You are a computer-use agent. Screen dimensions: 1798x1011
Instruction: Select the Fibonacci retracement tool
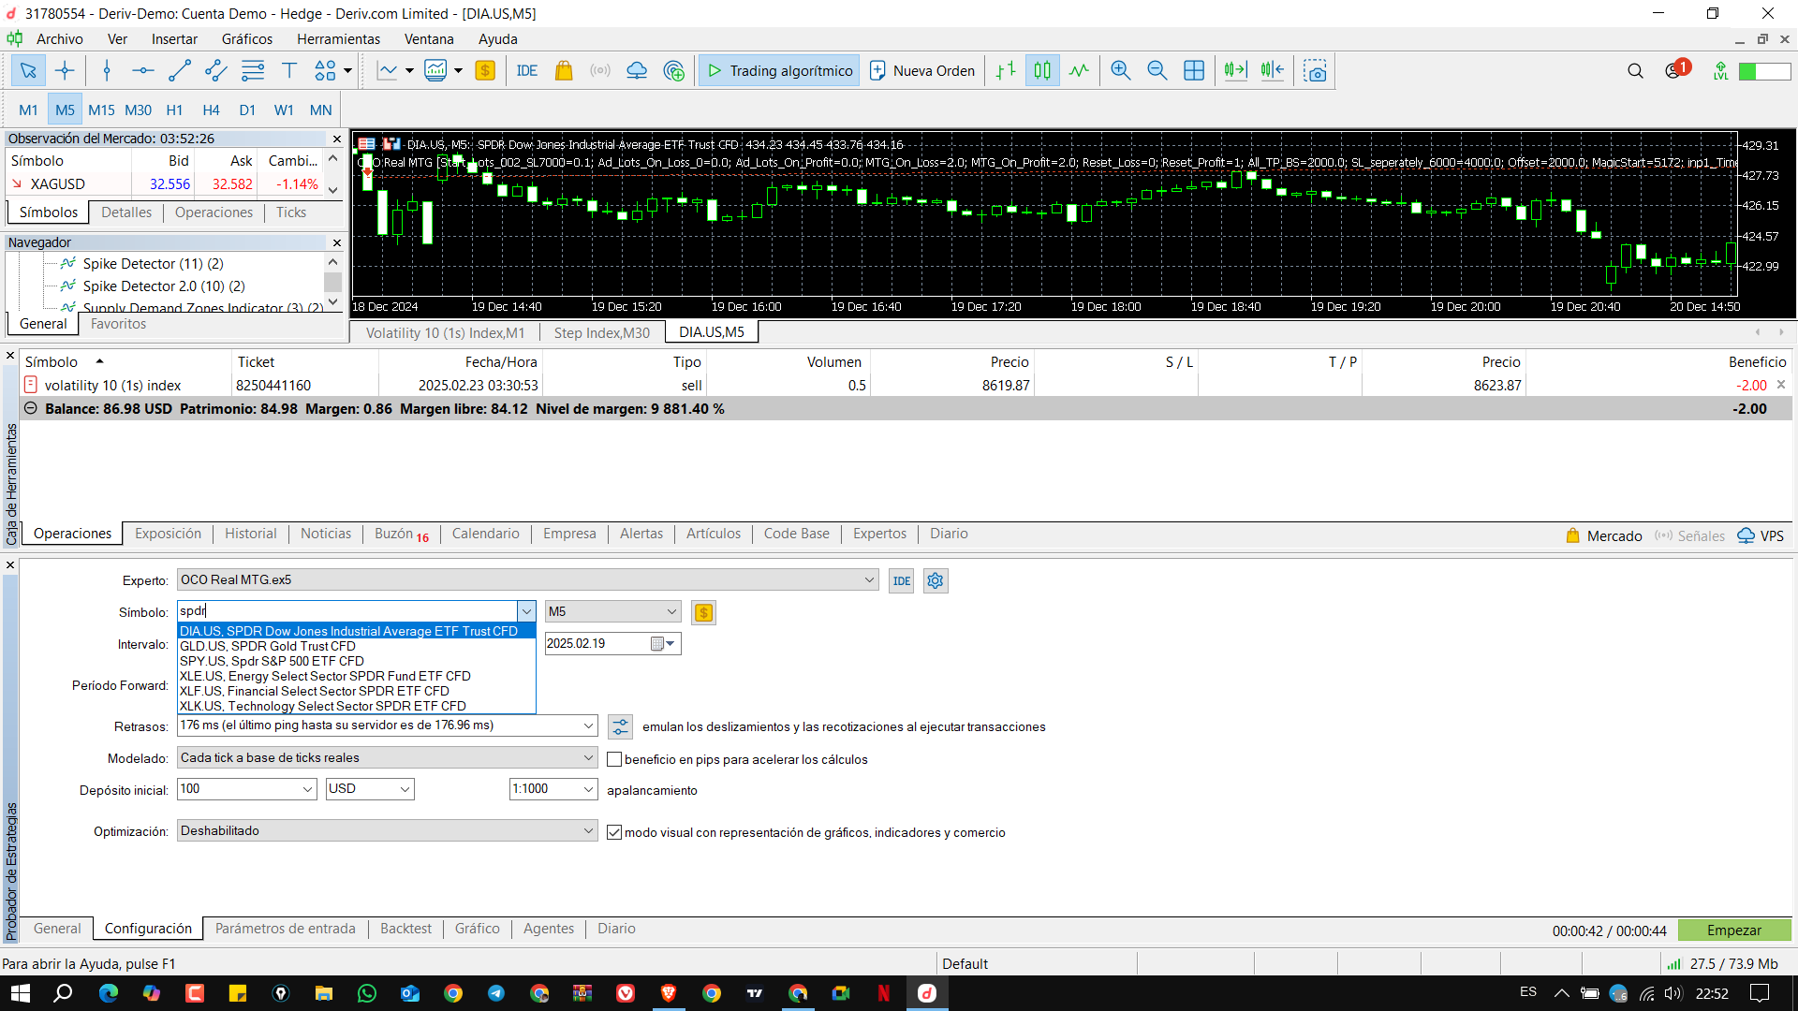(253, 70)
